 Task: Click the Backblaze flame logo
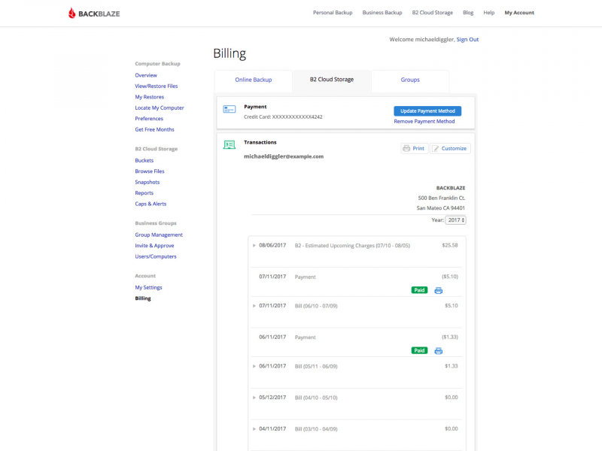coord(72,13)
